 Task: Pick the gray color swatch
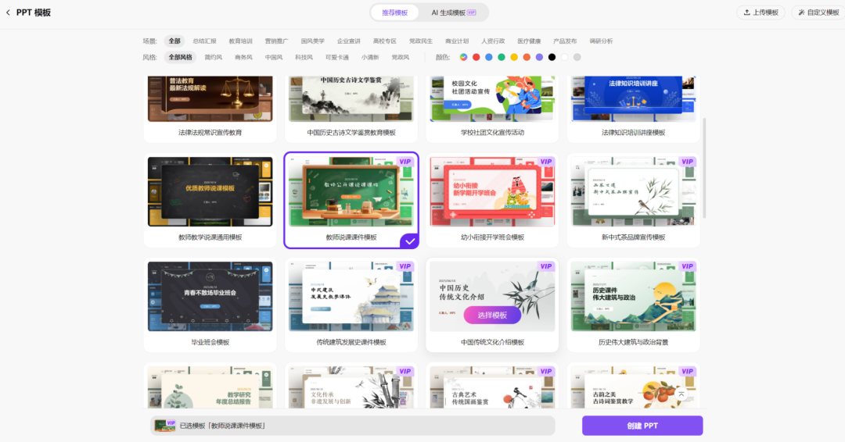(577, 57)
